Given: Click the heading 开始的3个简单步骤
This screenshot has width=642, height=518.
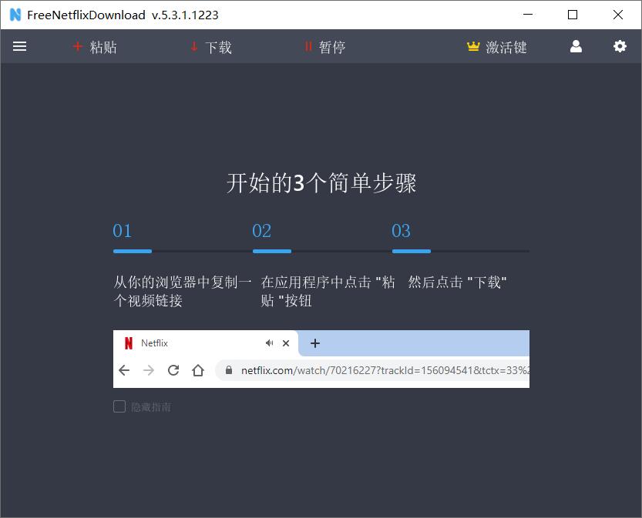Looking at the screenshot, I should [x=321, y=182].
